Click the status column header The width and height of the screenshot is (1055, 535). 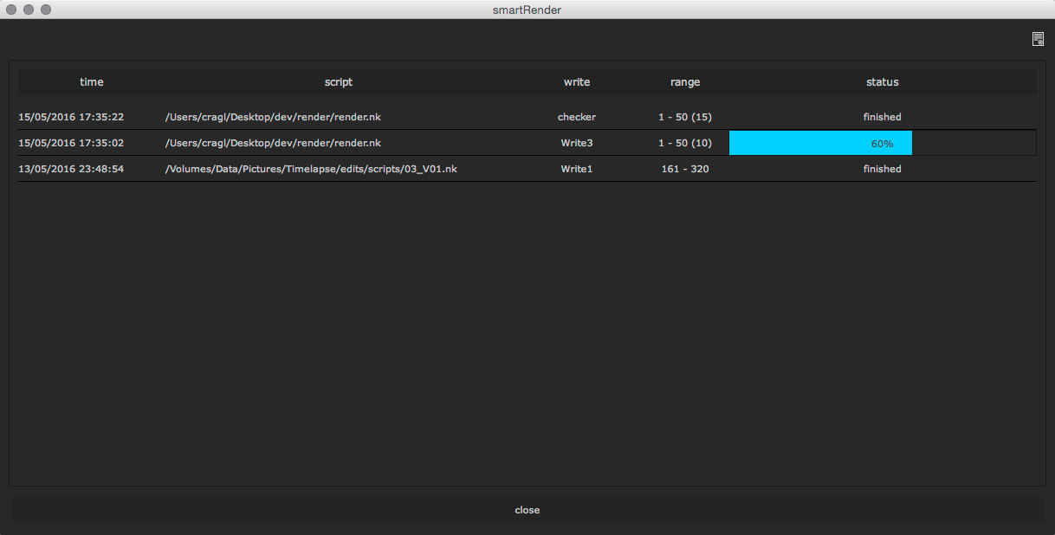tap(883, 82)
